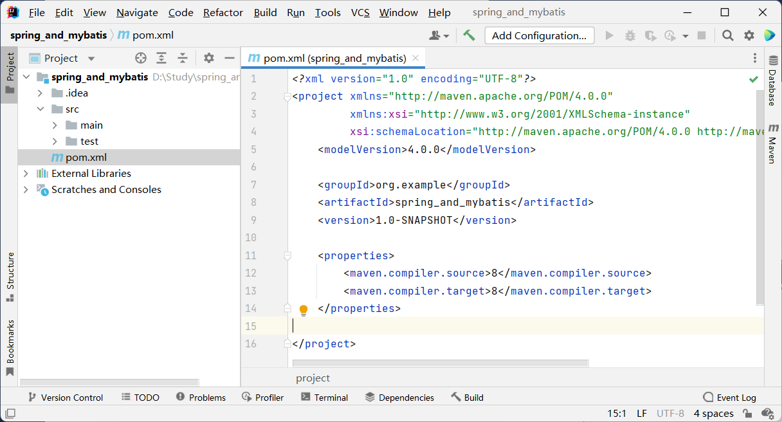This screenshot has height=422, width=782.
Task: Expand the main folder arrow
Action: pyautogui.click(x=55, y=125)
